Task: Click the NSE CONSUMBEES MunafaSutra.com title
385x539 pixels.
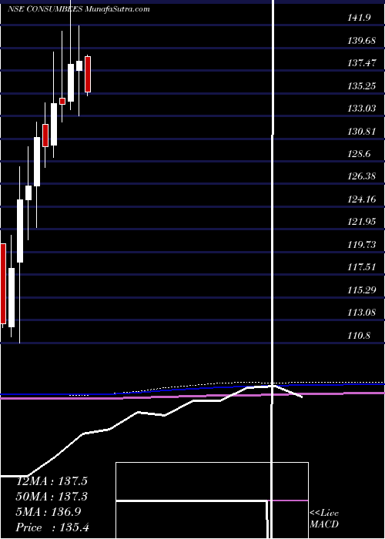Action: [x=79, y=9]
